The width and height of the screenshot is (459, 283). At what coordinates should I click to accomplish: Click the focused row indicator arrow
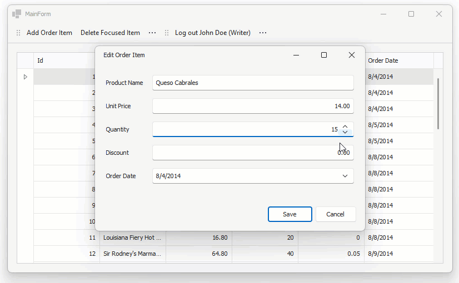click(x=26, y=77)
